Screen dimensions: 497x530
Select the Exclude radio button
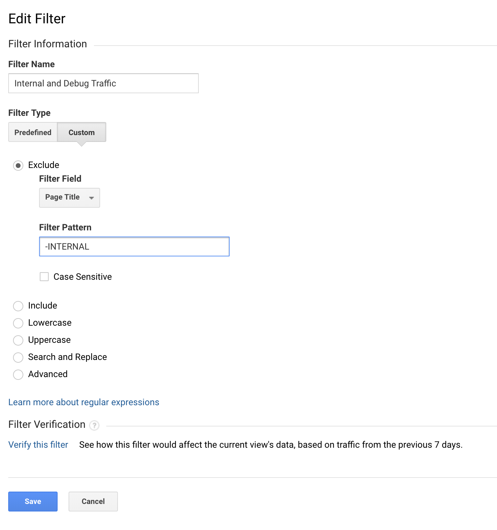pos(18,166)
